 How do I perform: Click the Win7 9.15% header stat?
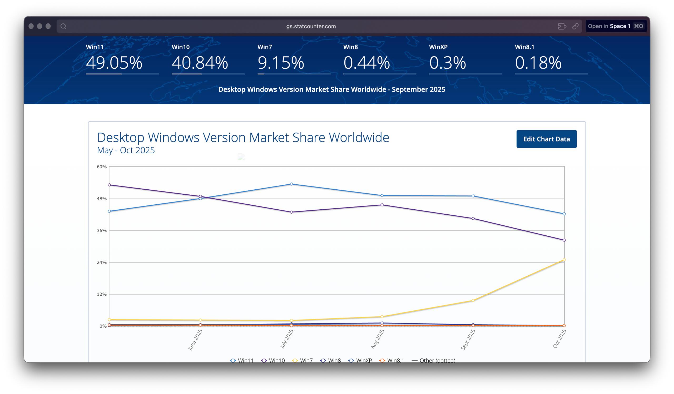[281, 63]
